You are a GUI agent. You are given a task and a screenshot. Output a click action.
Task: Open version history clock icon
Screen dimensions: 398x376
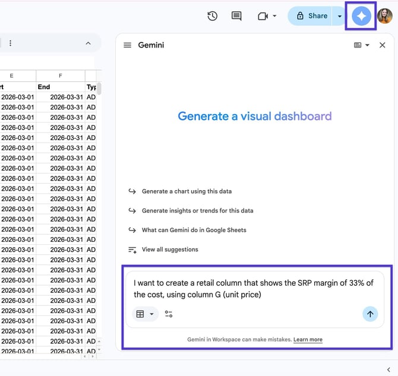point(212,16)
